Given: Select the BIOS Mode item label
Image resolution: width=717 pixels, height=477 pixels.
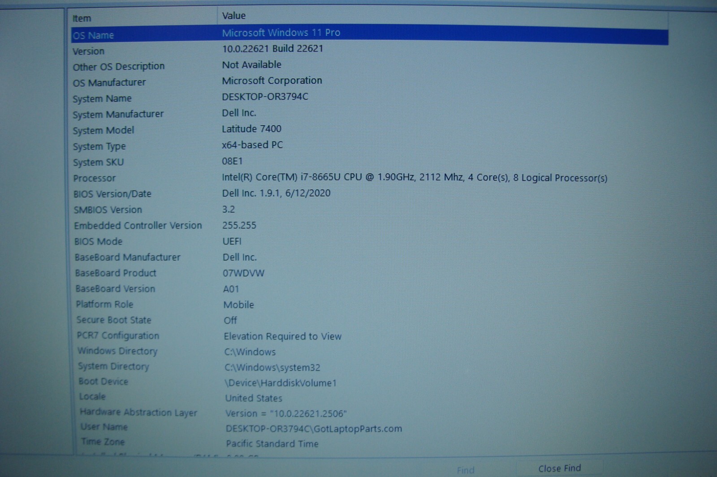Looking at the screenshot, I should (98, 242).
